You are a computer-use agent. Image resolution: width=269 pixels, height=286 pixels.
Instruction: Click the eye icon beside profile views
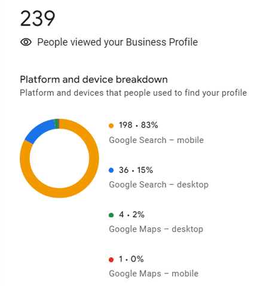click(x=26, y=42)
